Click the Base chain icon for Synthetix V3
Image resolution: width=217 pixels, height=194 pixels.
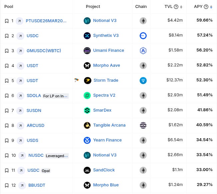(143, 36)
